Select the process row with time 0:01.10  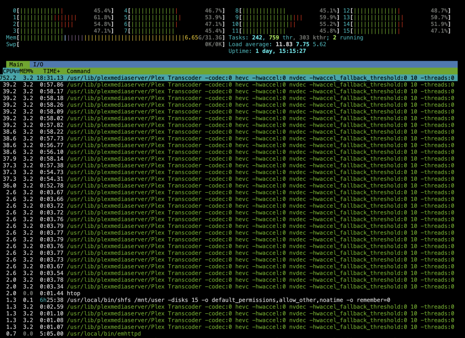(229, 313)
